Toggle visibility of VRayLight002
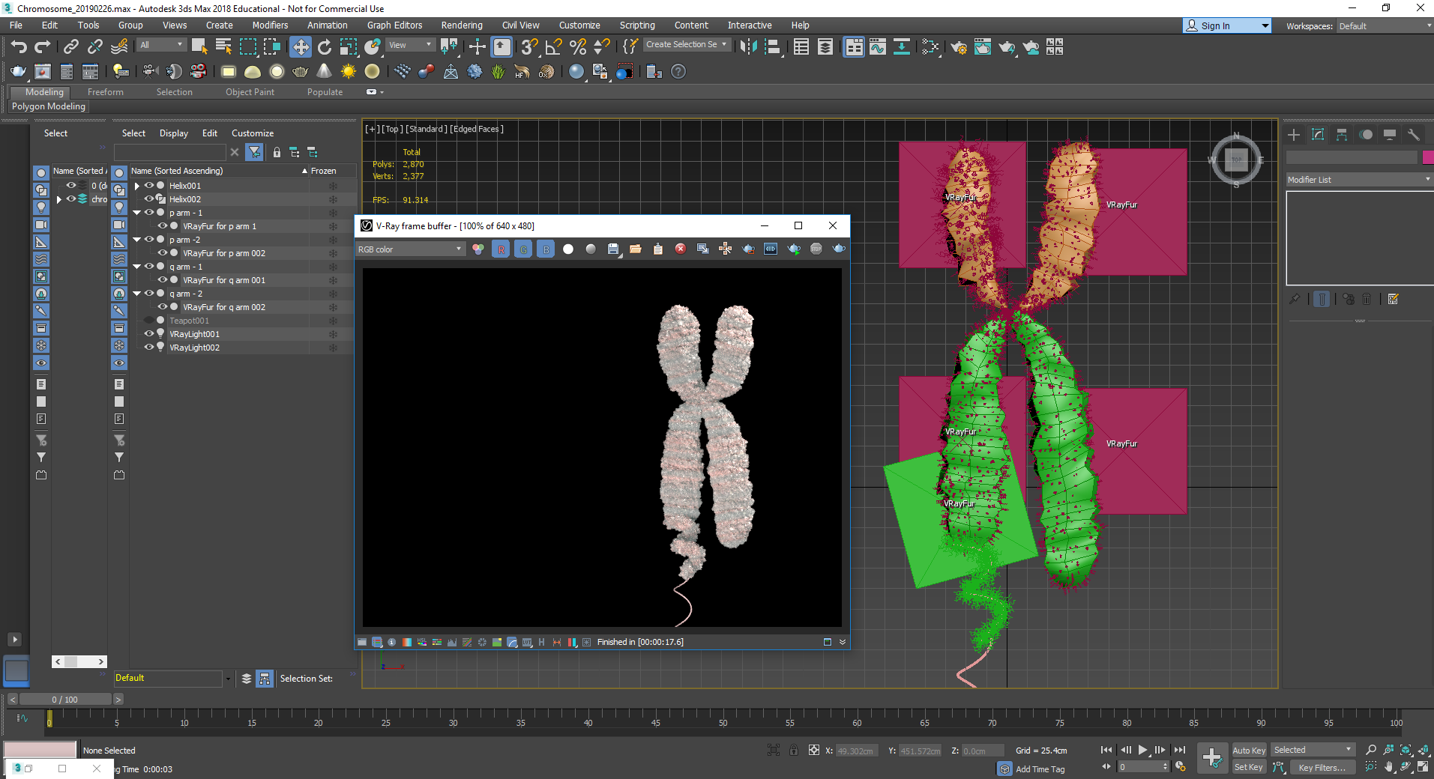The image size is (1434, 779). click(x=149, y=348)
